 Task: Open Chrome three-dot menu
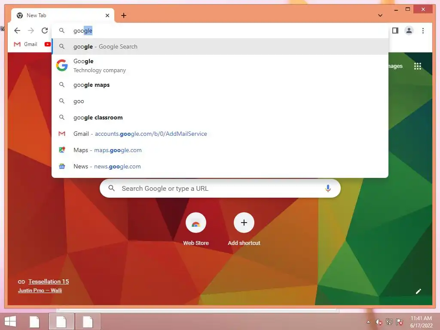tap(423, 31)
